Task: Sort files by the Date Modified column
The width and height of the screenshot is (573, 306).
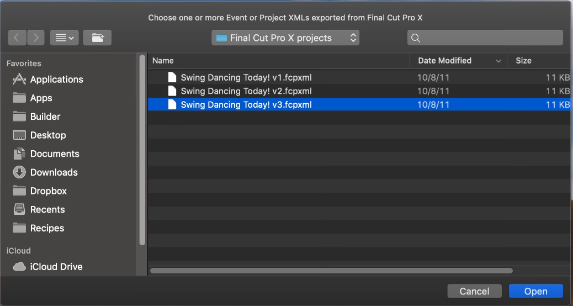Action: pyautogui.click(x=444, y=61)
